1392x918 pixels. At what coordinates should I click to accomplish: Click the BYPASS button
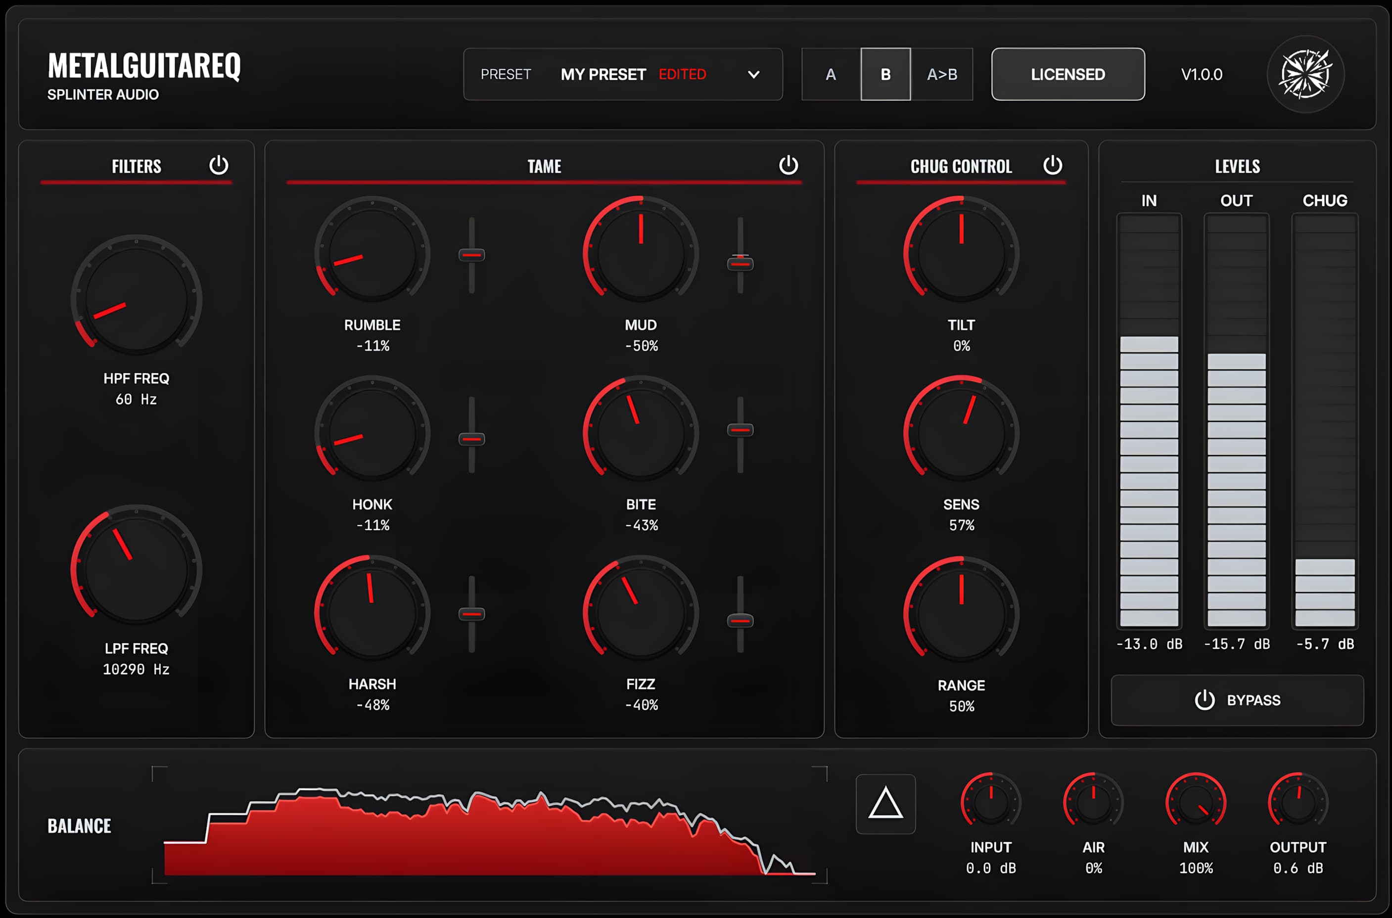click(x=1238, y=700)
